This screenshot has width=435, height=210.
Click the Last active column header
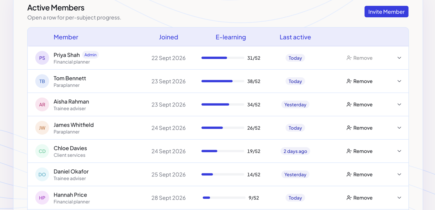(x=295, y=37)
